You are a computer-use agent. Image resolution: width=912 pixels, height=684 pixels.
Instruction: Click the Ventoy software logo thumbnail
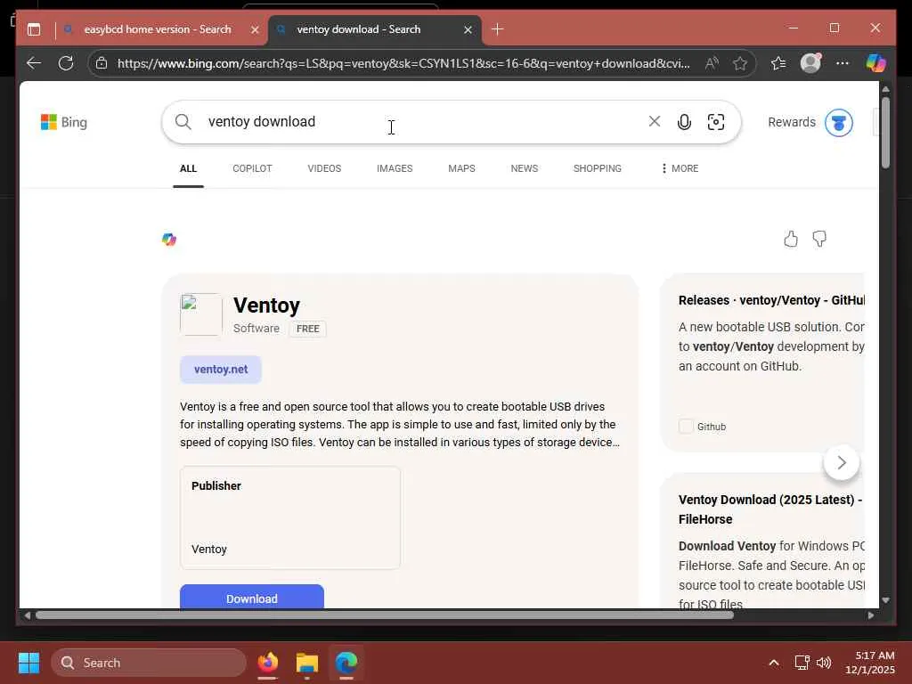[201, 314]
